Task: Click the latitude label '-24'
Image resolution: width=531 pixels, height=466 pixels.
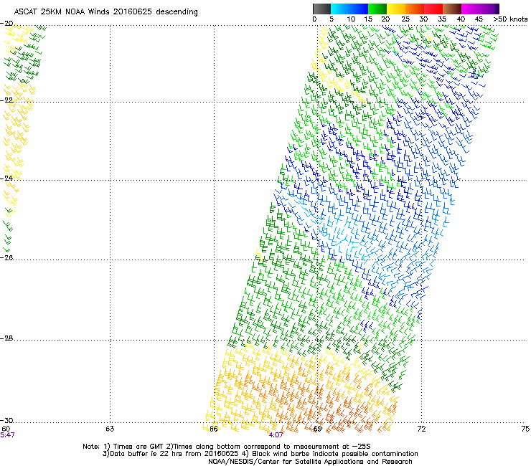Action: click(6, 178)
